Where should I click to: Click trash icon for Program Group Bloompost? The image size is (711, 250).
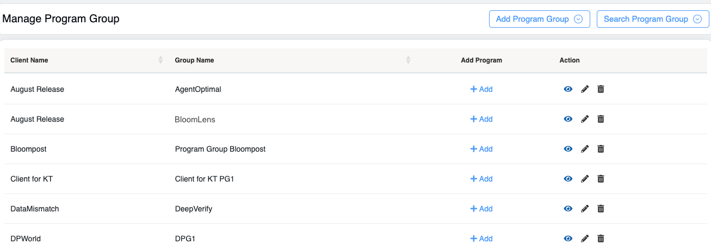[x=601, y=149]
